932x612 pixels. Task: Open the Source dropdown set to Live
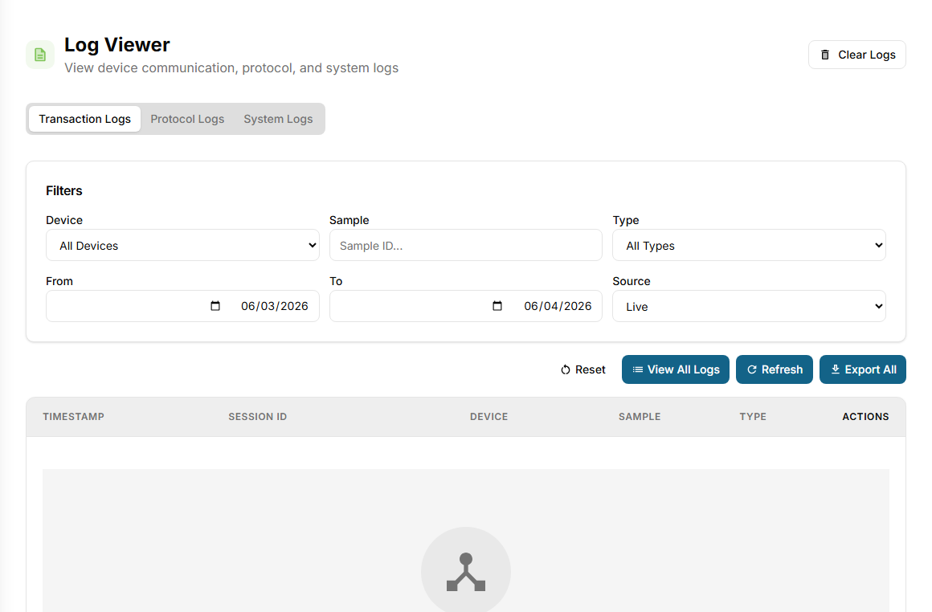pyautogui.click(x=749, y=307)
